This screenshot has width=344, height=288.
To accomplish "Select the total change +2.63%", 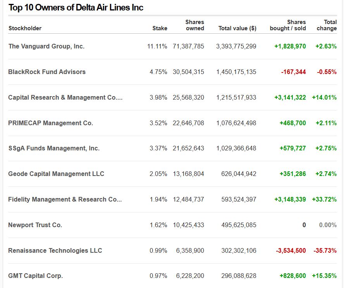I will point(326,46).
